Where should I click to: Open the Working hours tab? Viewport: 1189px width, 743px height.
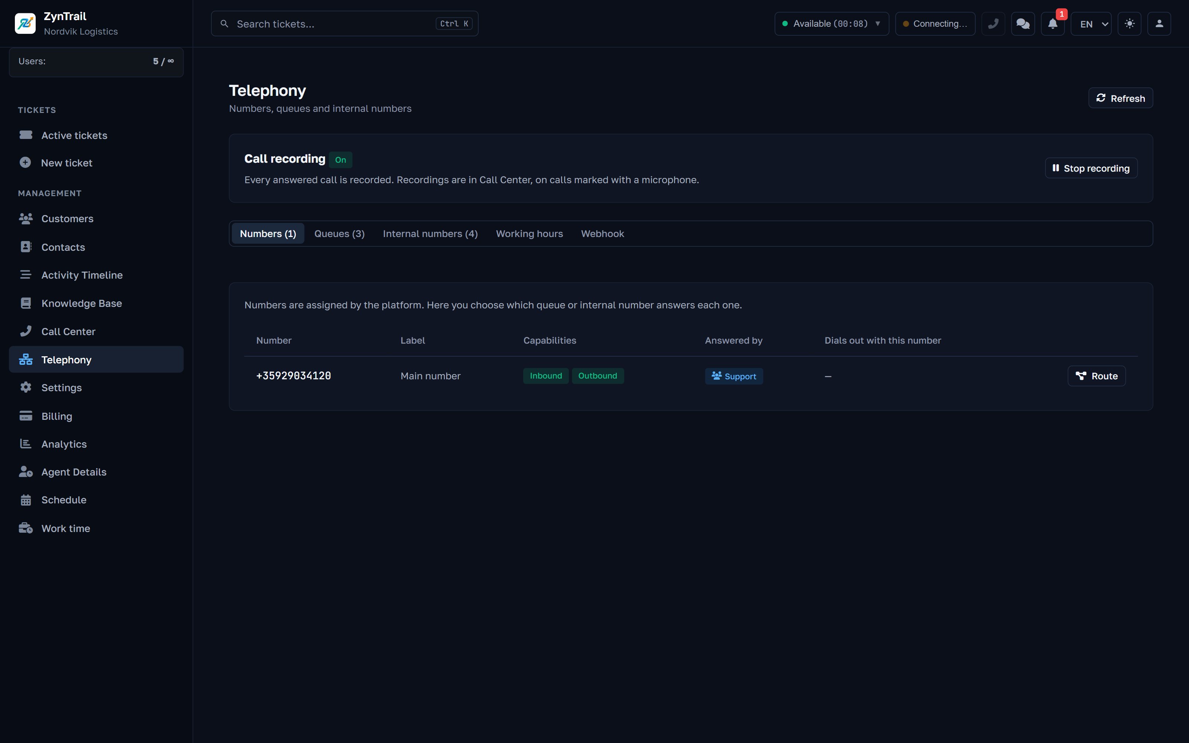tap(529, 233)
